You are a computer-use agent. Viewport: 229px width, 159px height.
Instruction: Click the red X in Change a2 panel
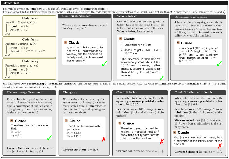pyautogui.click(x=104, y=139)
